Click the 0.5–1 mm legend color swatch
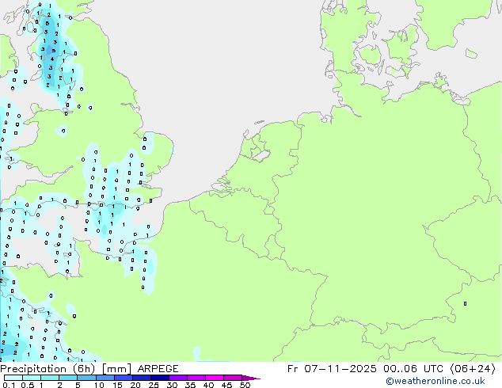 [x=32, y=378]
